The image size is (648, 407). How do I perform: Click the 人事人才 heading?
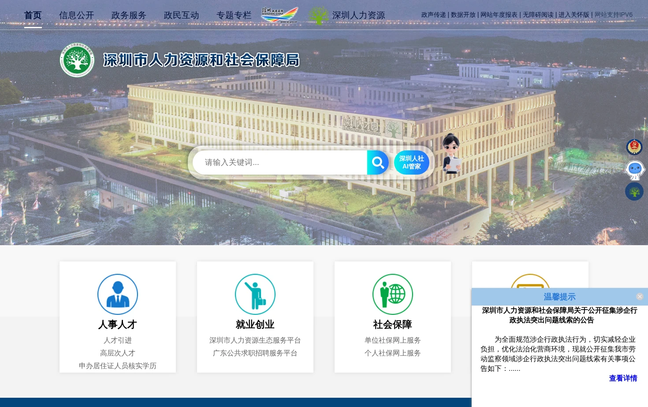(118, 325)
